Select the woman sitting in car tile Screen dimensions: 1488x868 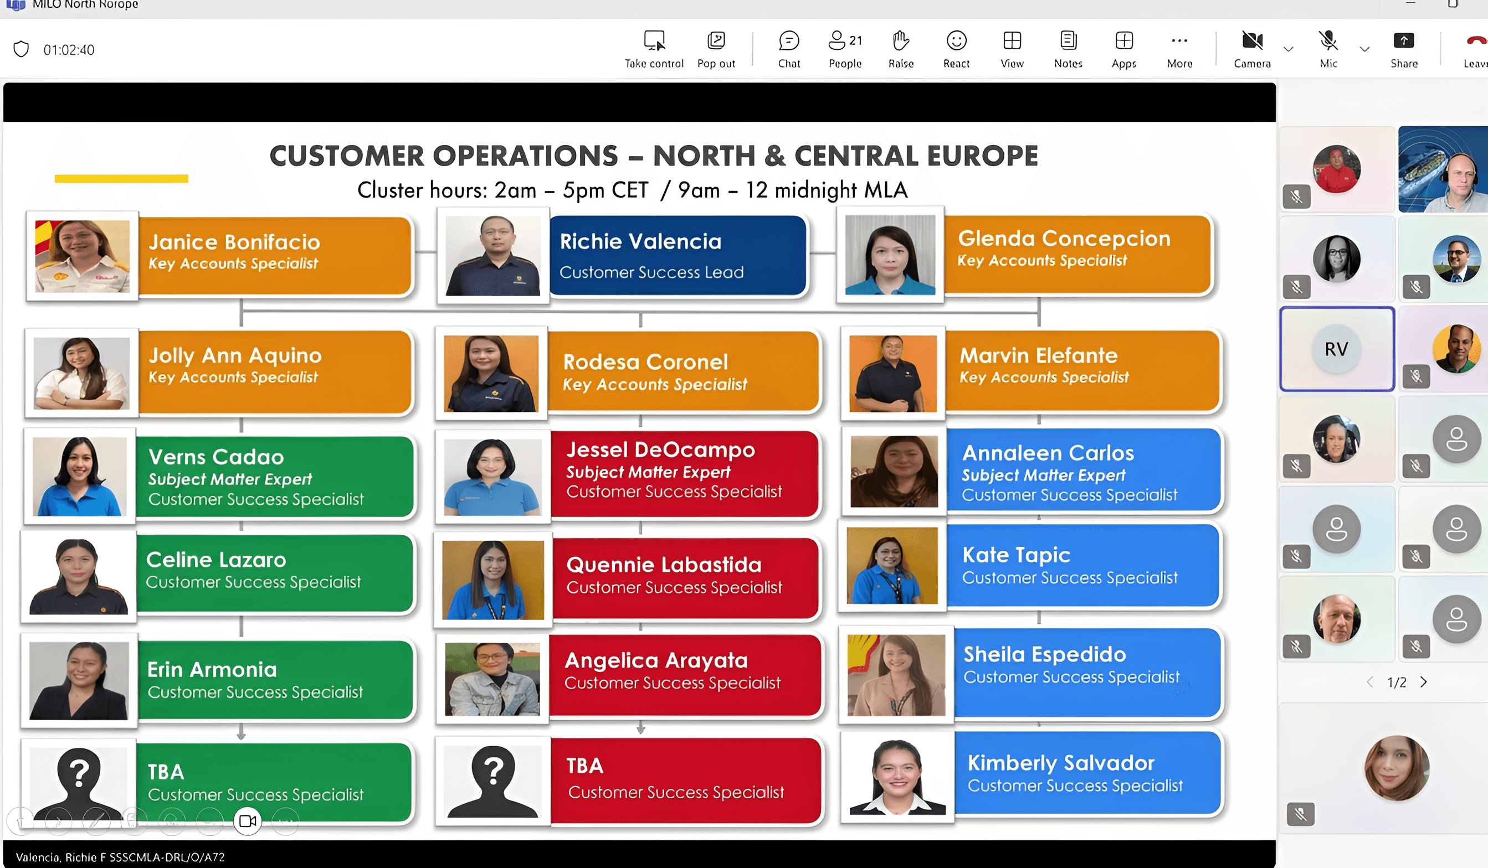click(x=1337, y=438)
